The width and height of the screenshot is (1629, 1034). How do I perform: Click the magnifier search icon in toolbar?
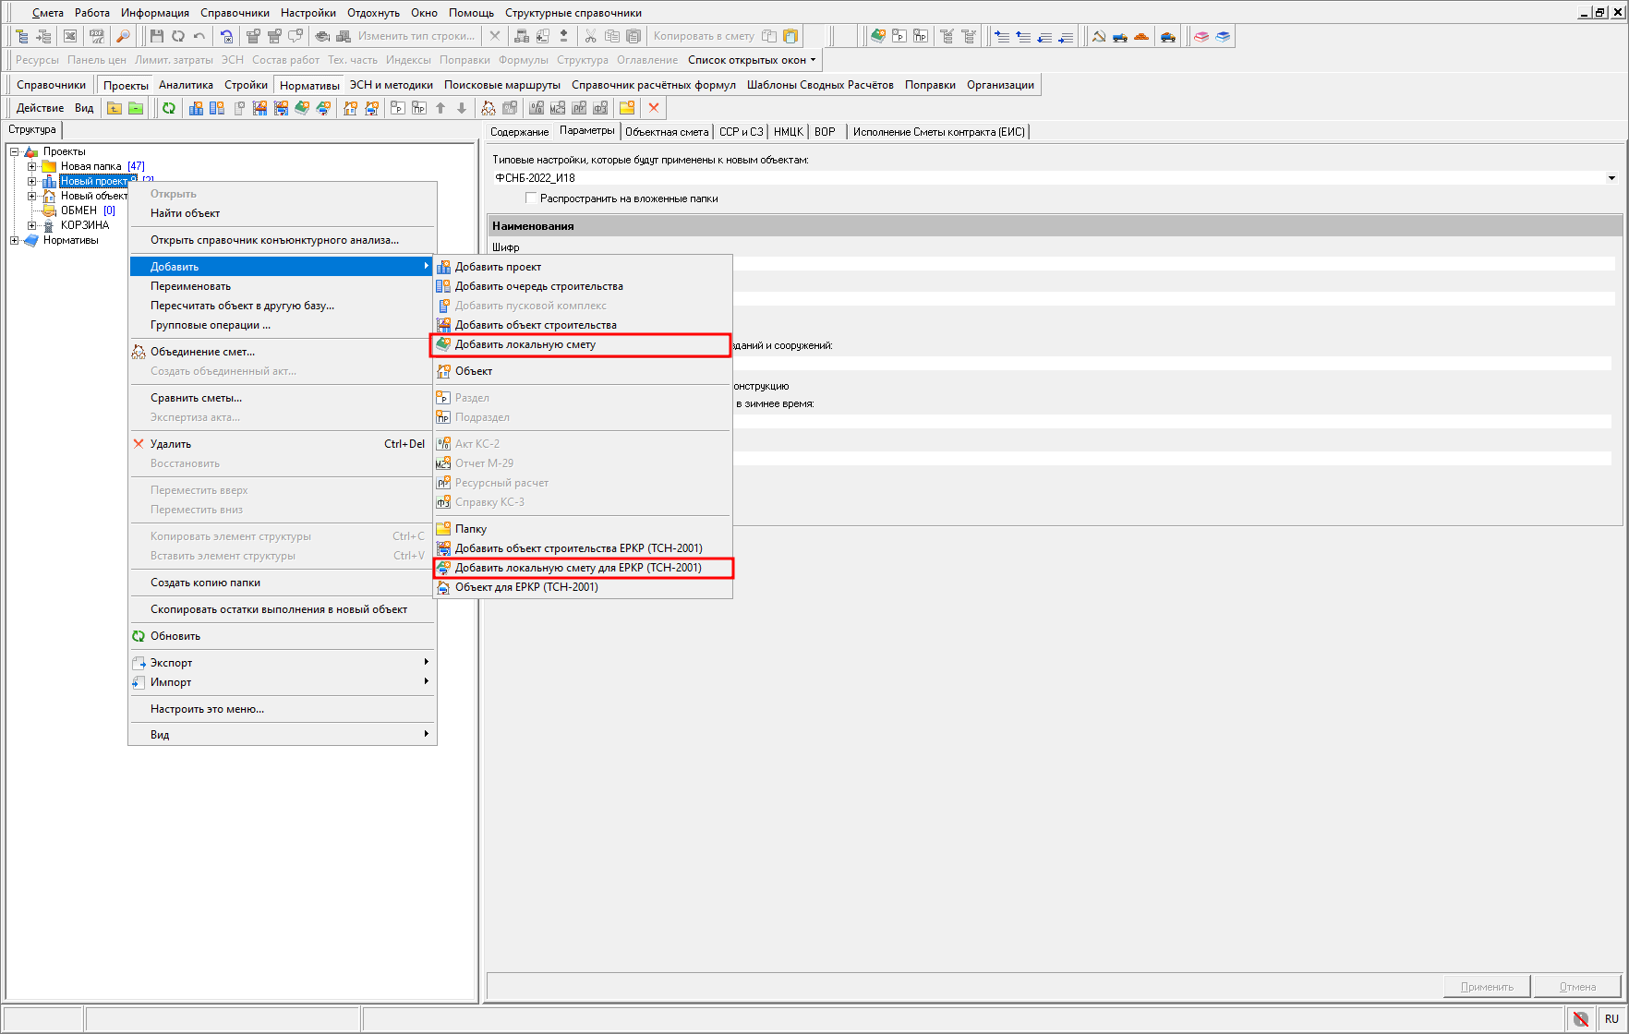coord(122,36)
